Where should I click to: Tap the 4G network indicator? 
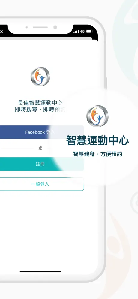[82, 32]
